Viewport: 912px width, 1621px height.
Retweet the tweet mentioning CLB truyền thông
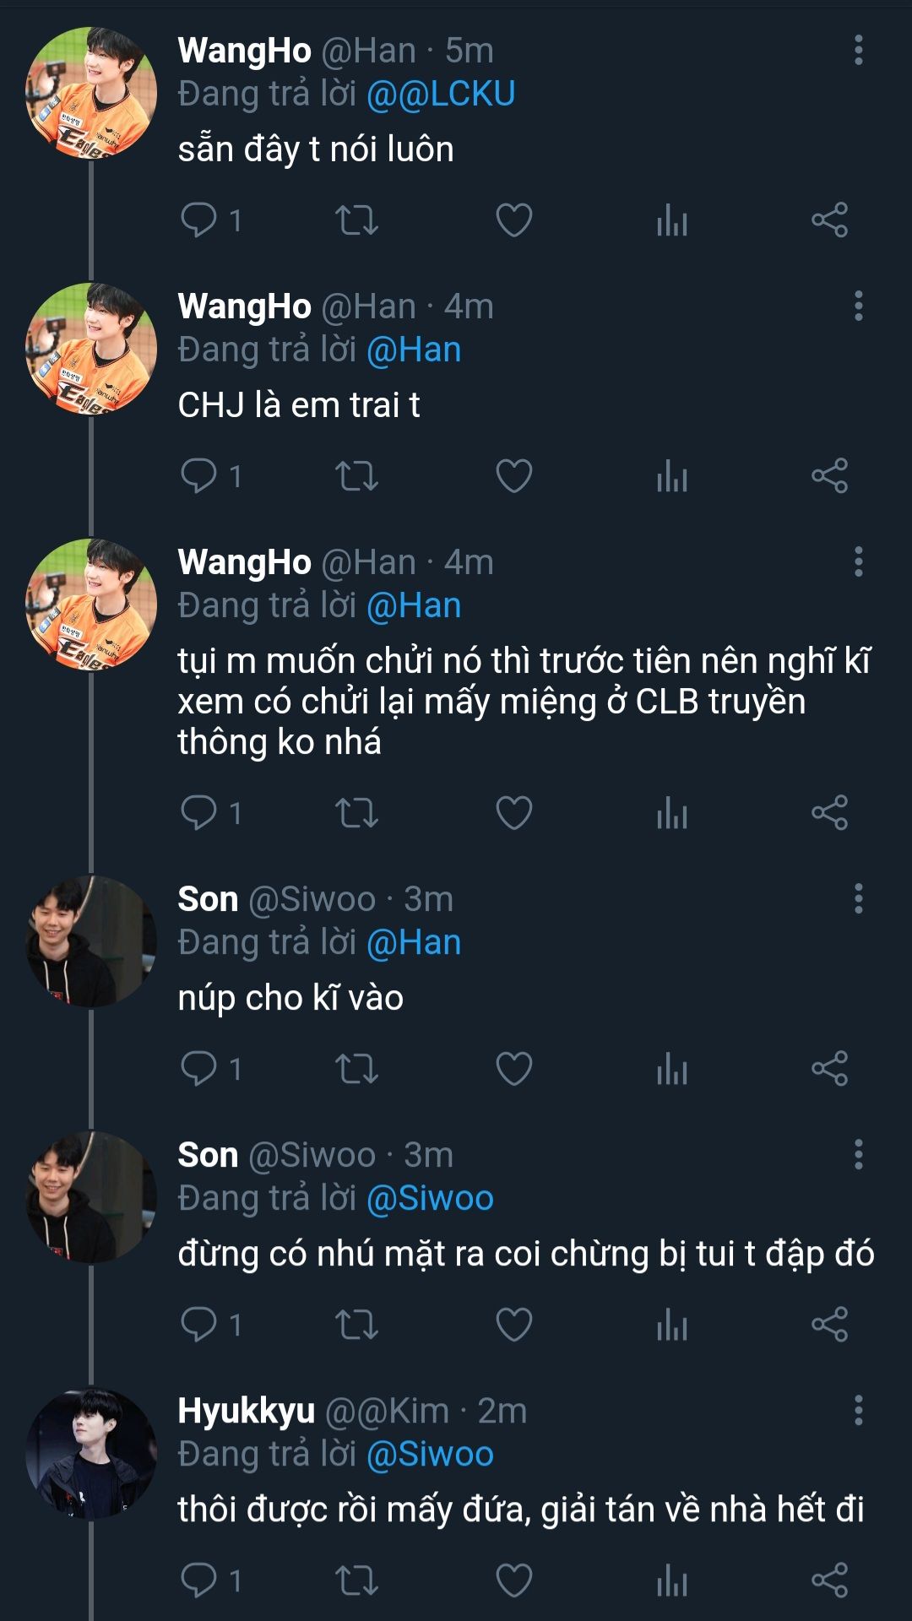(x=356, y=813)
